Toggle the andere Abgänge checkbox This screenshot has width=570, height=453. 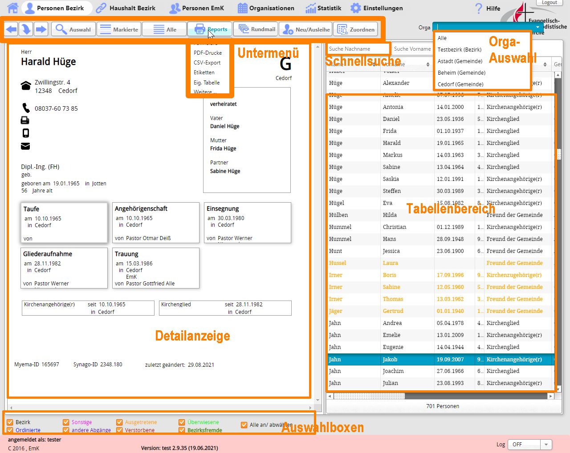(x=66, y=430)
